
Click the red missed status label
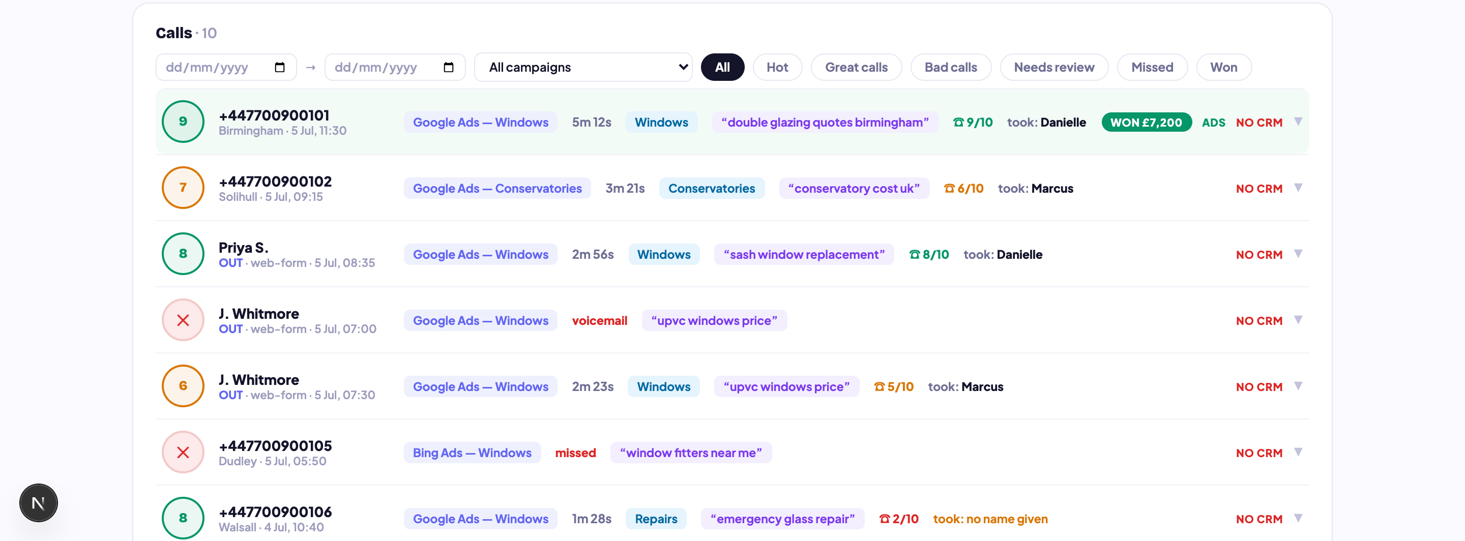[x=575, y=453]
